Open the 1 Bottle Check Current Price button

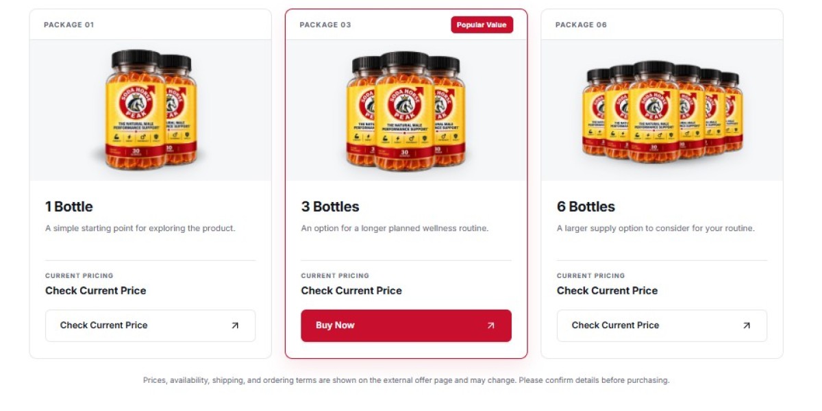pos(150,325)
